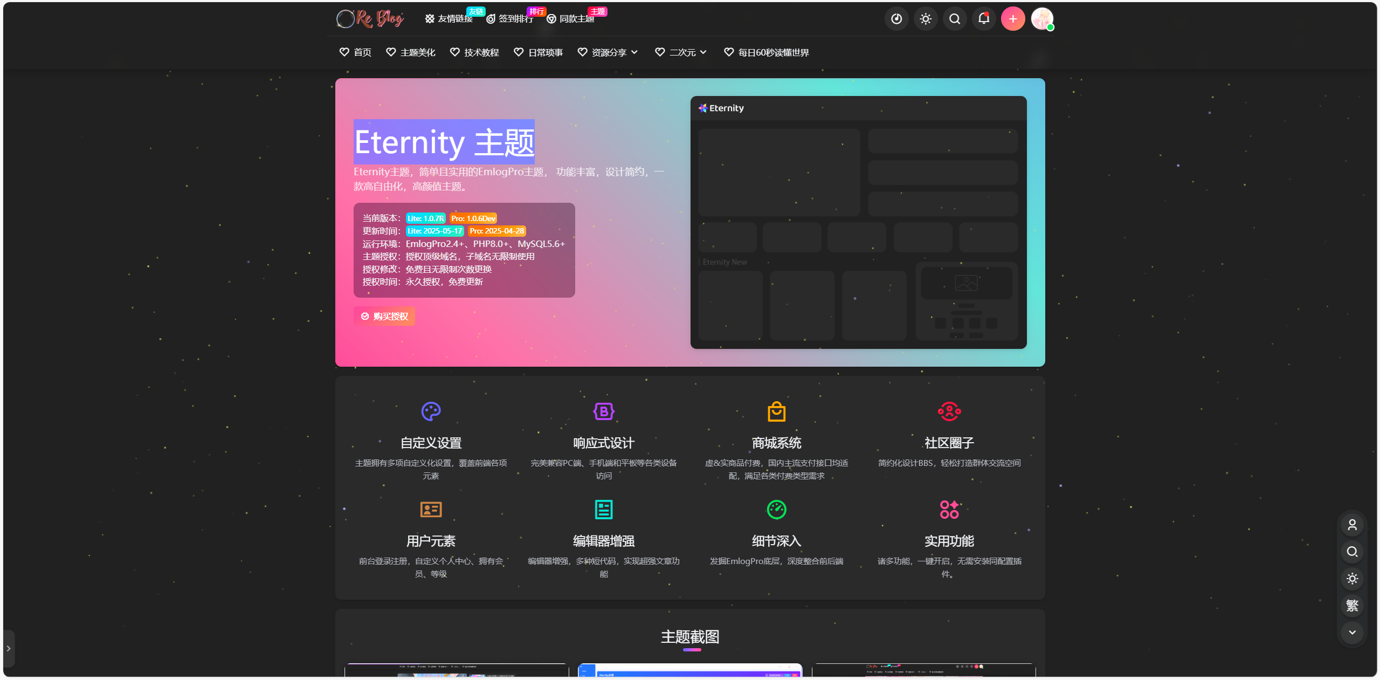Click the heart icon beside 首页
The width and height of the screenshot is (1380, 680).
[344, 52]
